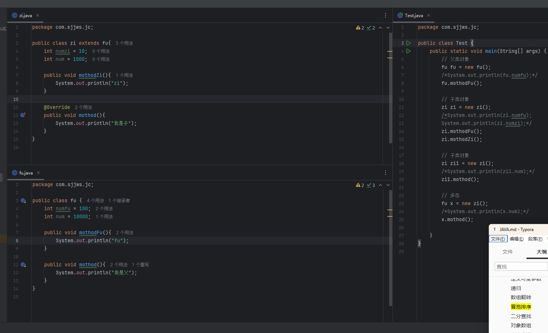Click run icon beside main method line

point(409,51)
